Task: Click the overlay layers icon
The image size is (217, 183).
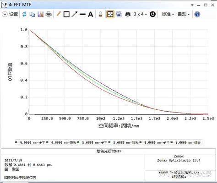Action: (128, 14)
